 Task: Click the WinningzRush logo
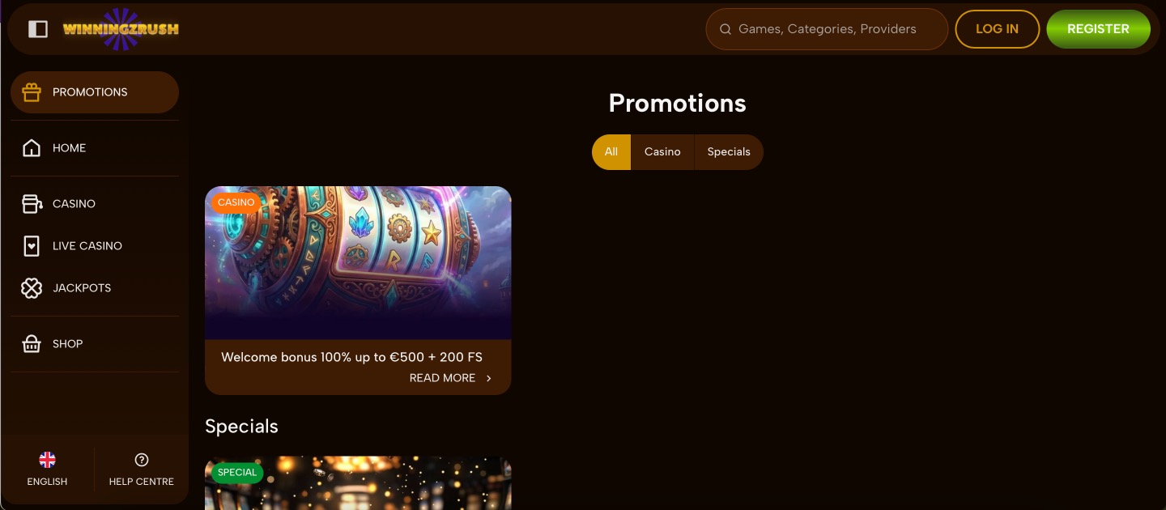[121, 29]
